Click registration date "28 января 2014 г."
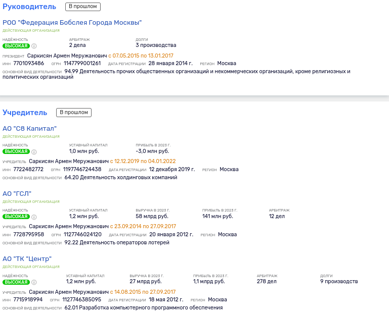 click(170, 64)
